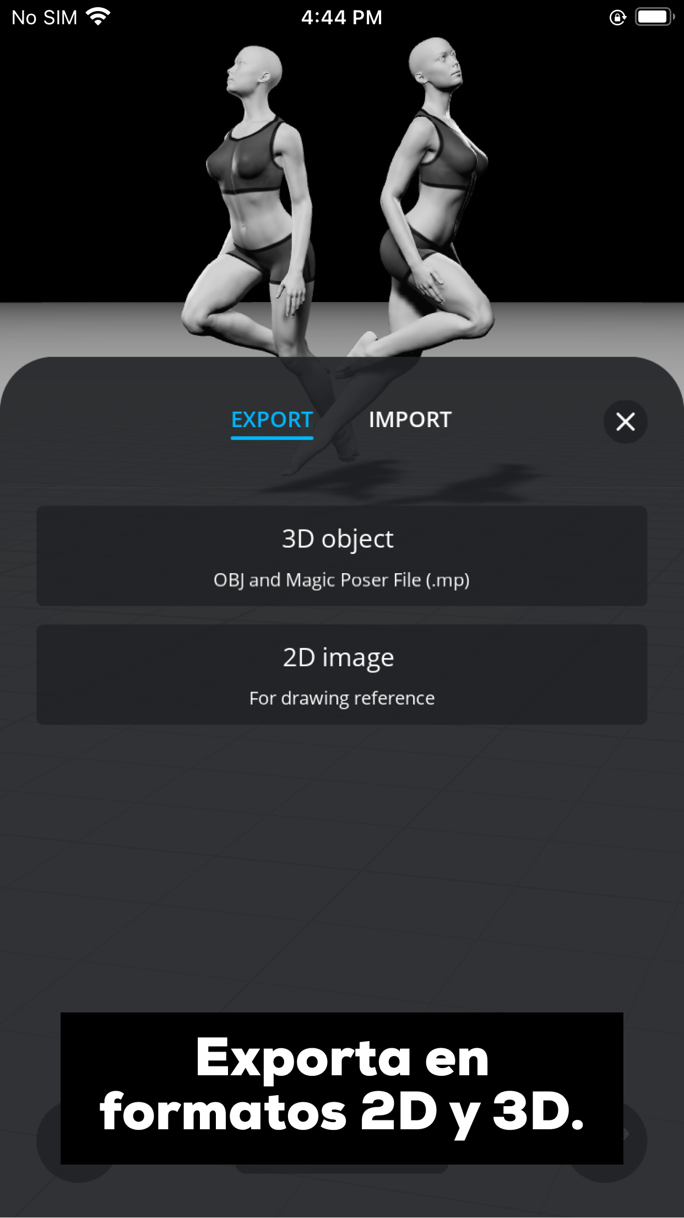Tap the 'OBJ and Magic Poser File (.mp)' subtitle
684x1218 pixels.
pyautogui.click(x=341, y=580)
